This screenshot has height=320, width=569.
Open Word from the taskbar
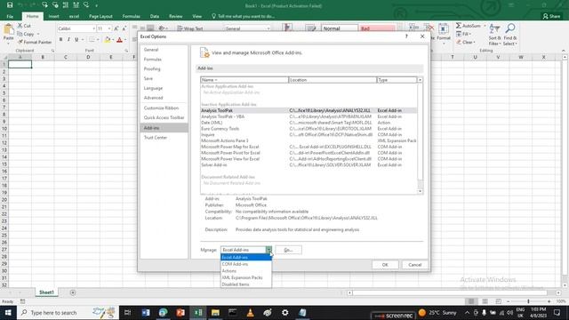click(146, 312)
